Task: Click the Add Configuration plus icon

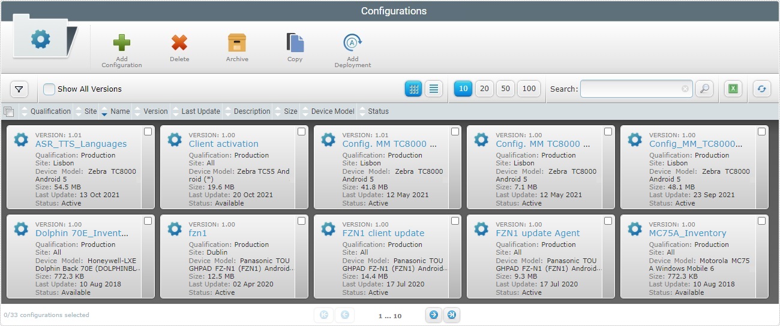Action: 122,43
